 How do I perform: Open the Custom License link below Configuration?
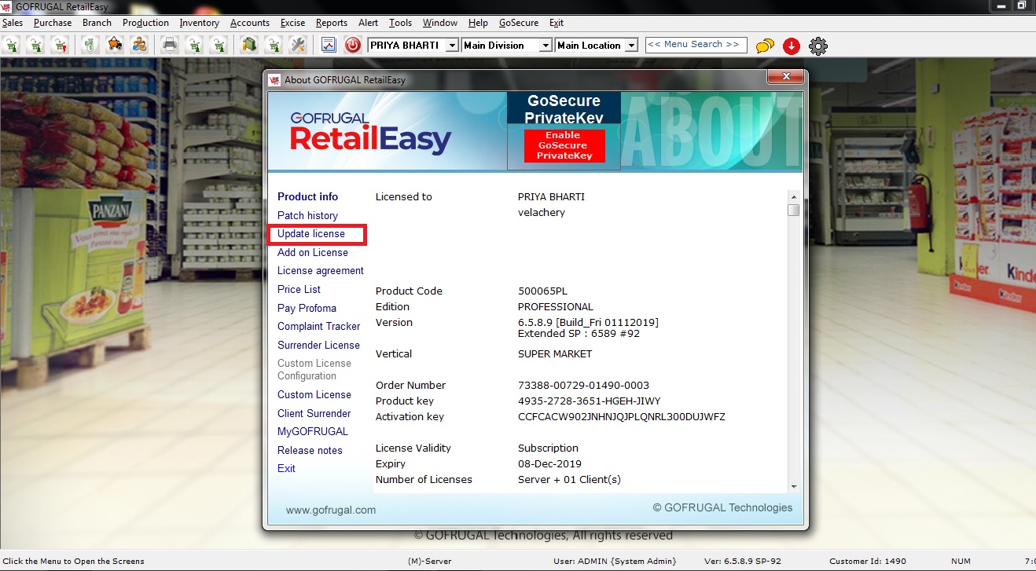(314, 394)
